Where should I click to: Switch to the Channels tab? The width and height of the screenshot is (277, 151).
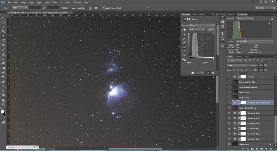(x=238, y=57)
